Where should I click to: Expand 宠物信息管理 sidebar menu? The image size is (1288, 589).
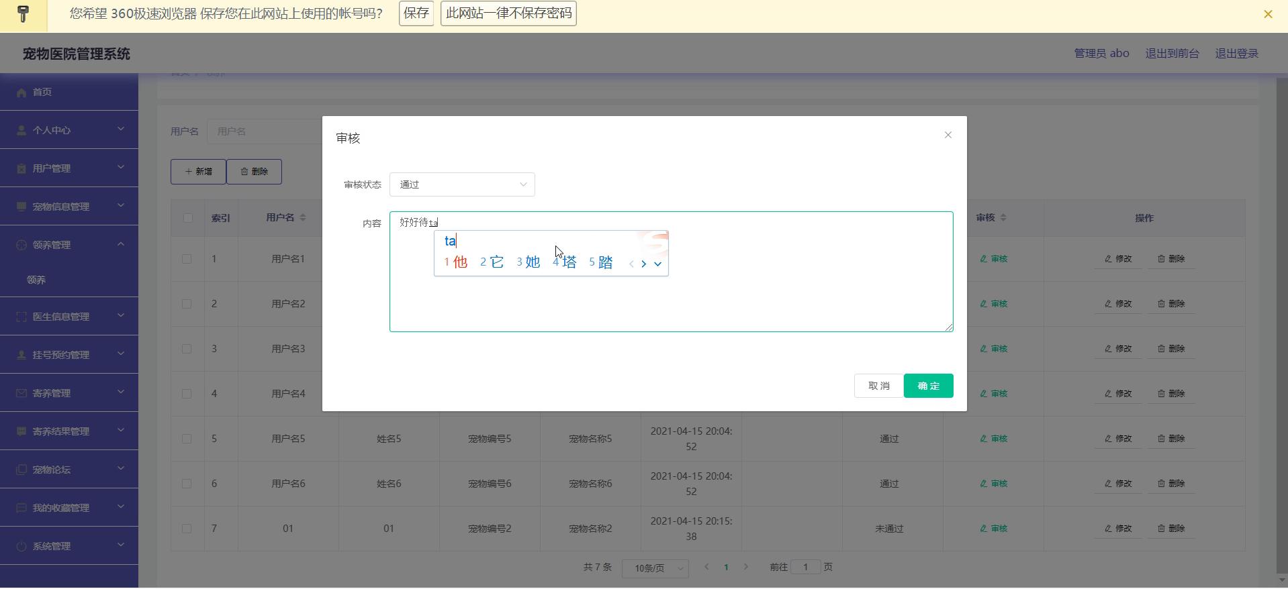(x=69, y=207)
